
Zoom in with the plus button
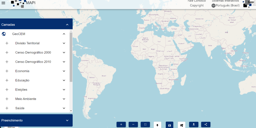tap(121, 124)
